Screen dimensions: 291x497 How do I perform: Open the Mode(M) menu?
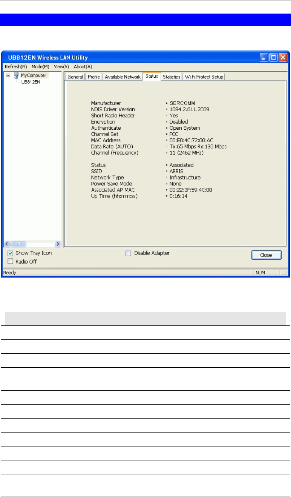click(x=40, y=66)
